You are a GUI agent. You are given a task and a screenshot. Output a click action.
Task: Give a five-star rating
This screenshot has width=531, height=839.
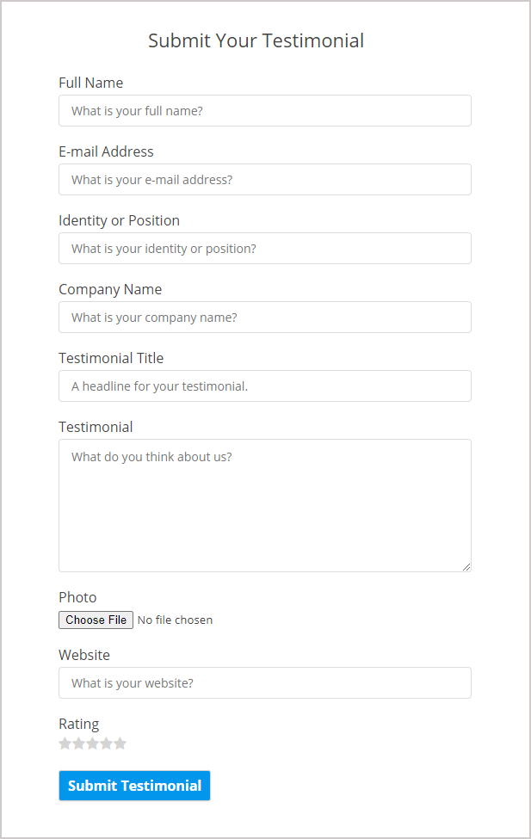point(120,743)
